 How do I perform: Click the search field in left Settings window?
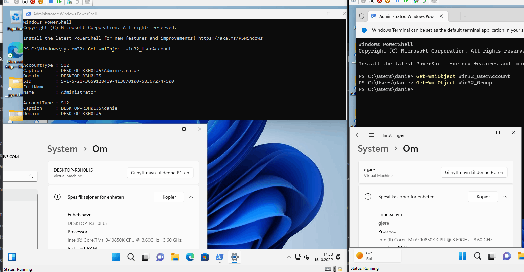click(x=20, y=176)
